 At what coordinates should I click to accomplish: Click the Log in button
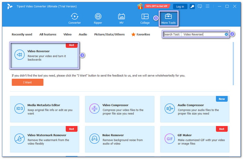[x=180, y=7]
